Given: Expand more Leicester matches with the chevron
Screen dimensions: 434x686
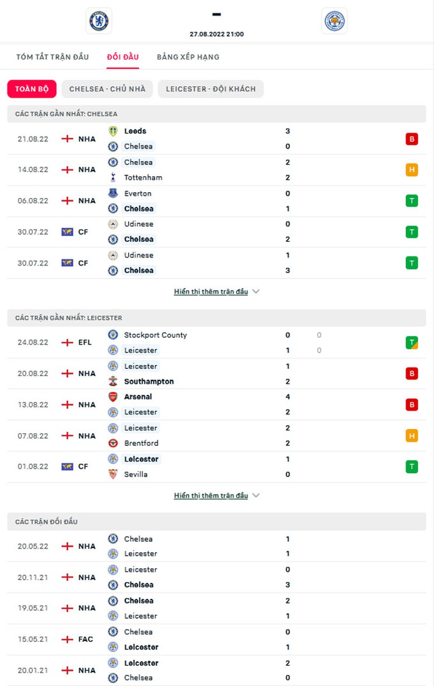Looking at the screenshot, I should point(256,495).
